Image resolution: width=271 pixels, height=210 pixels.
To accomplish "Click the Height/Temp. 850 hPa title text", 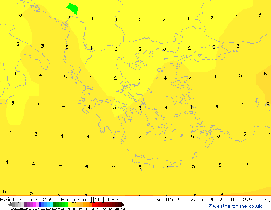I will tap(34, 199).
